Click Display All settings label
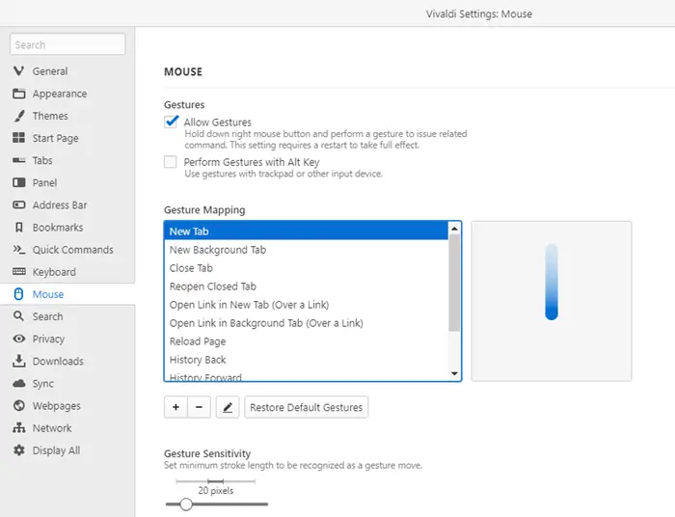 tap(56, 450)
